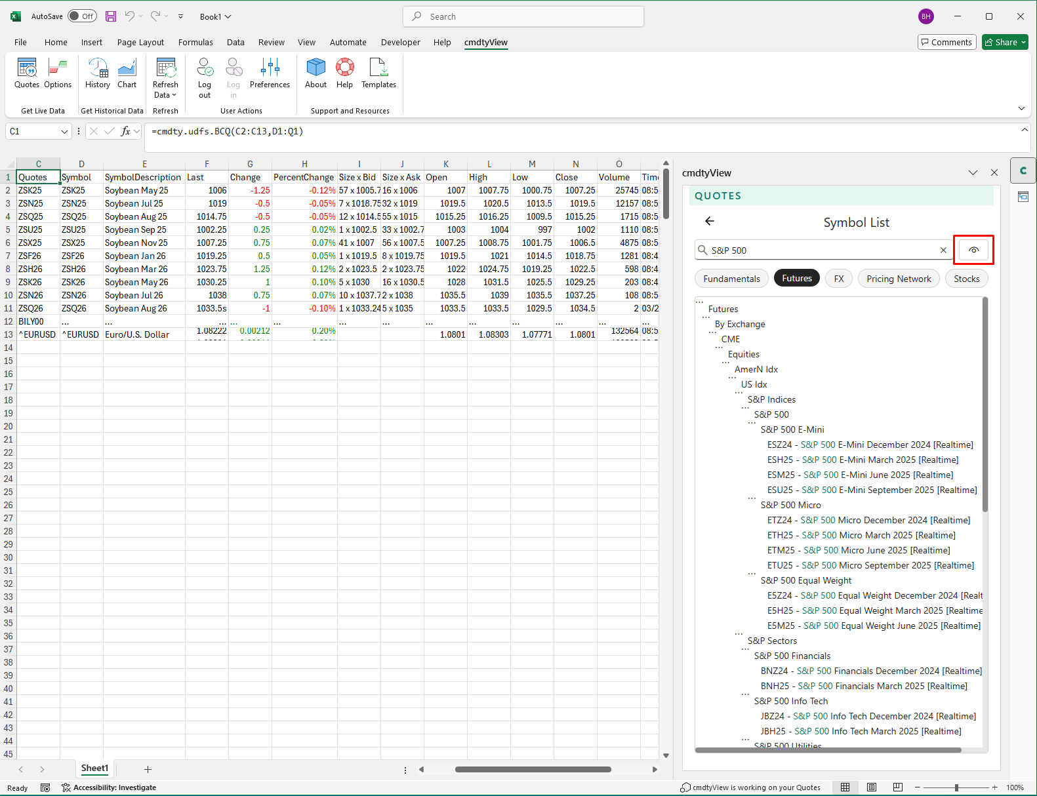Open the Formulas ribbon tab
1037x796 pixels.
coord(195,42)
